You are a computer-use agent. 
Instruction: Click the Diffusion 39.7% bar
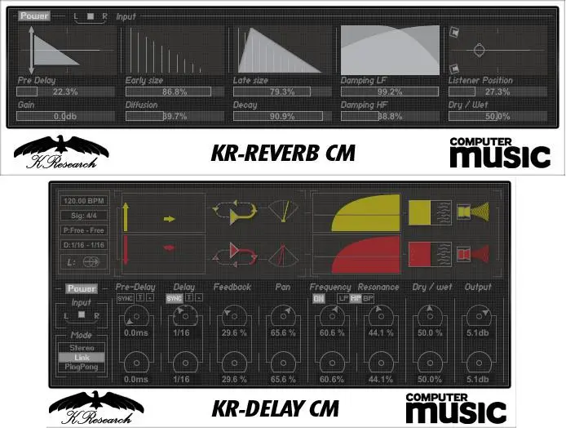(x=175, y=116)
